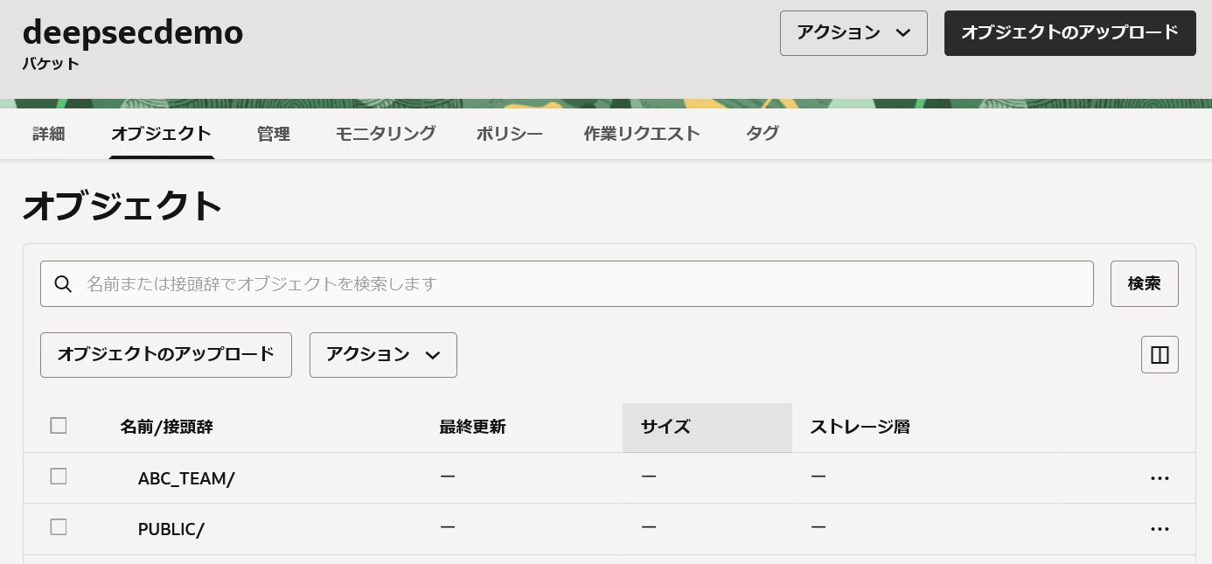Screen dimensions: 1212x564
Task: Expand the top アクション dropdown in the header
Action: point(853,33)
